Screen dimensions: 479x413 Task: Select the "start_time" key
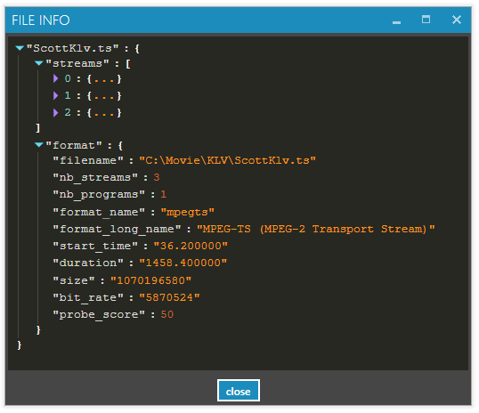point(95,246)
